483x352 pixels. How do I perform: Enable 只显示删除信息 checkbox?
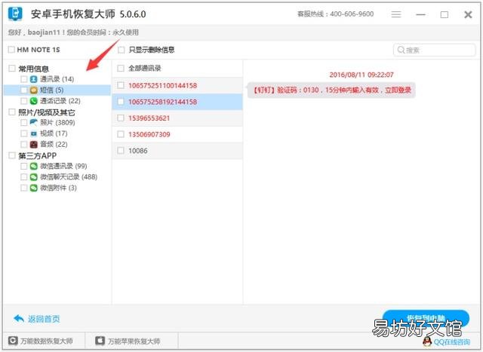point(121,50)
